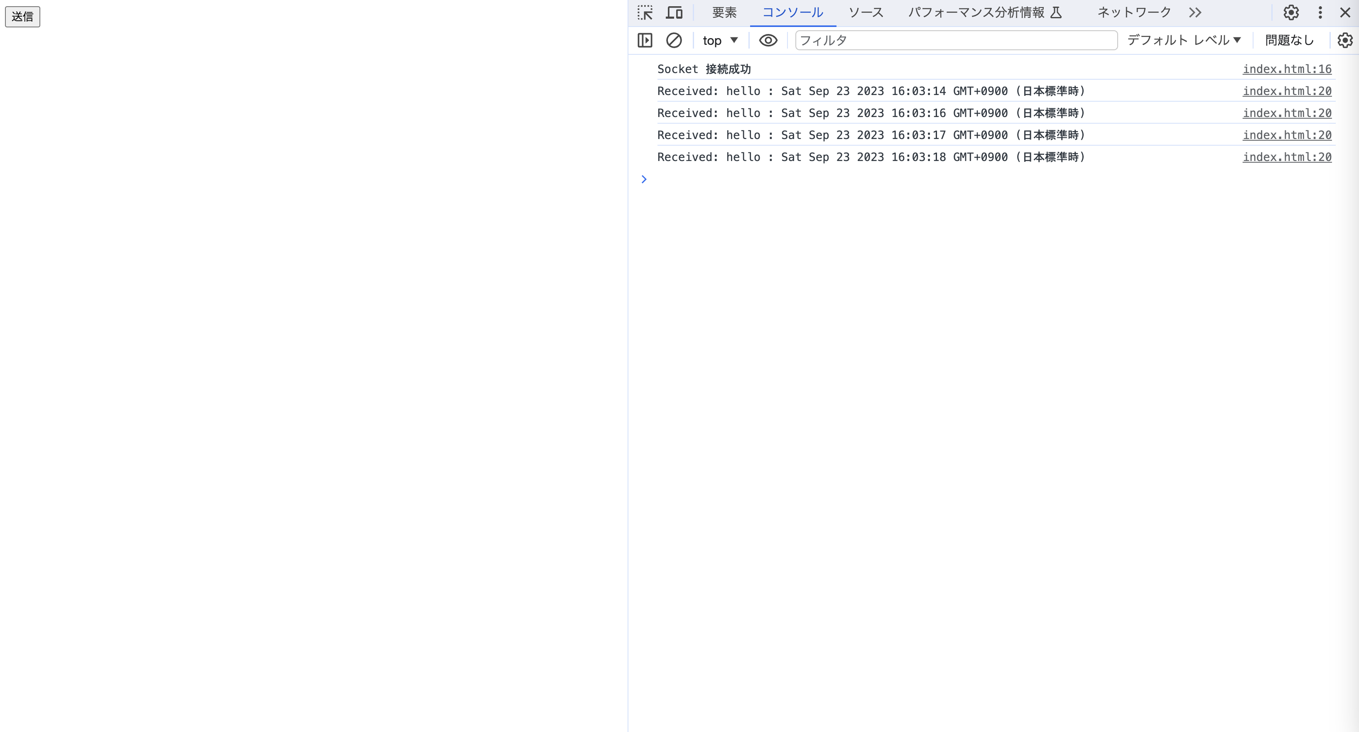Image resolution: width=1359 pixels, height=732 pixels.
Task: Open the index.html:16 source link
Action: click(1287, 69)
